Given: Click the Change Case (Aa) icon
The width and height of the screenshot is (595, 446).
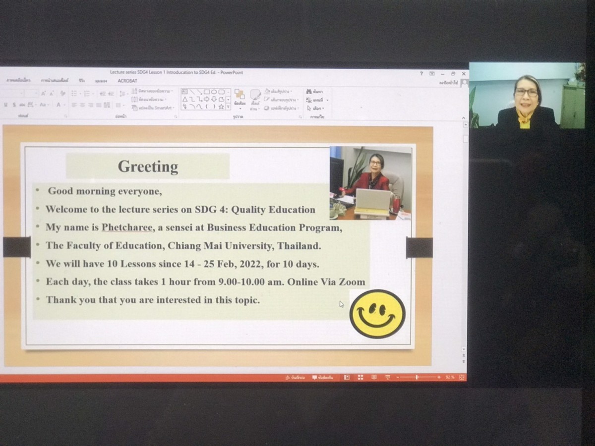Looking at the screenshot, I should pos(43,105).
